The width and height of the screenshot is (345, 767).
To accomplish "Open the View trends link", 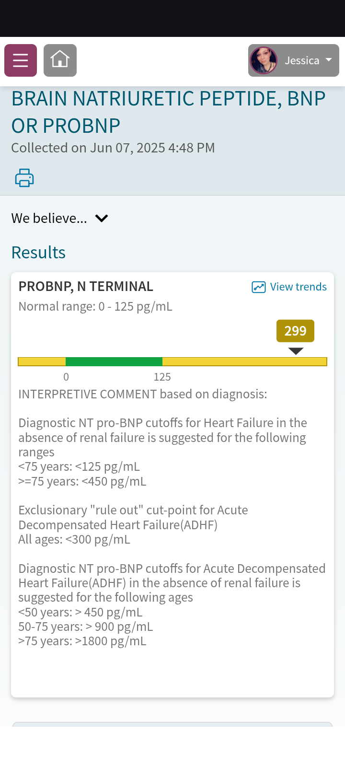I will (299, 287).
